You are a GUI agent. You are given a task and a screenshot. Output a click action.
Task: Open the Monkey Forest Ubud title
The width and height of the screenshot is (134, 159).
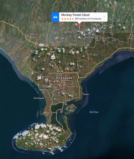point(75,15)
